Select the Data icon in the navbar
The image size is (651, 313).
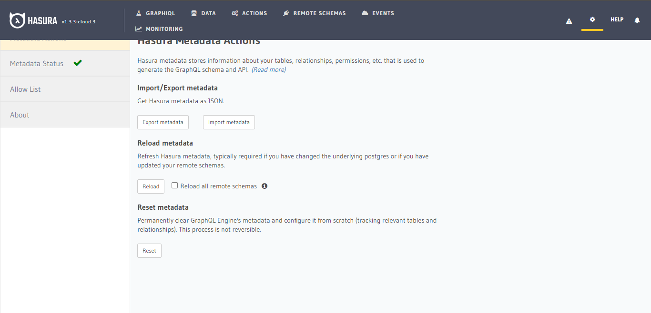pos(193,13)
